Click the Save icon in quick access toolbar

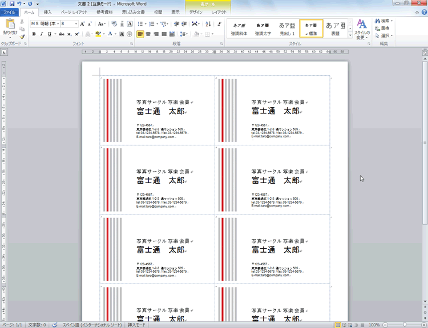(12, 4)
